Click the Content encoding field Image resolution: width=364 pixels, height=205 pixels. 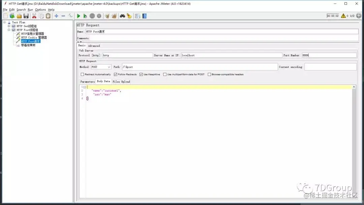[x=330, y=67]
